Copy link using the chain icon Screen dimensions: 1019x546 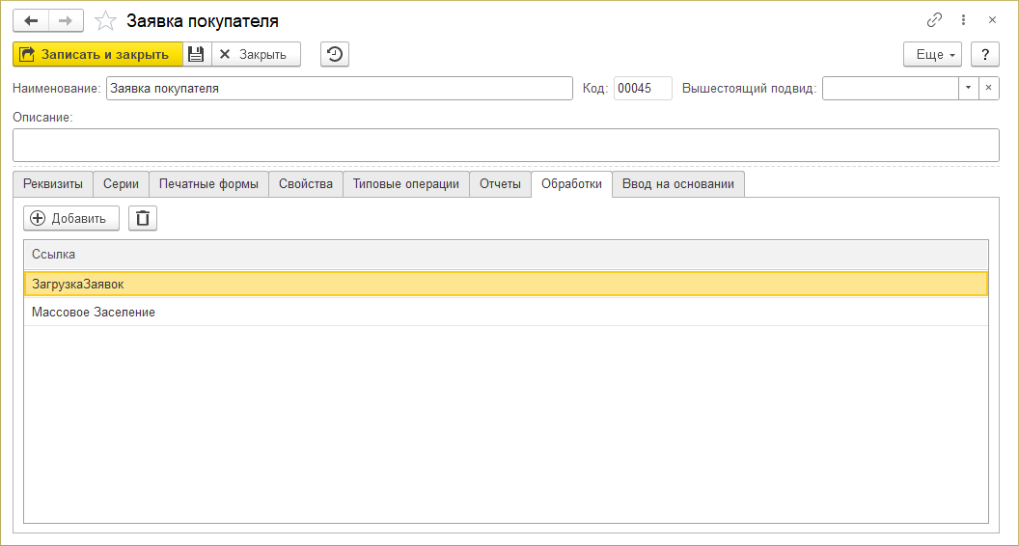(x=934, y=21)
